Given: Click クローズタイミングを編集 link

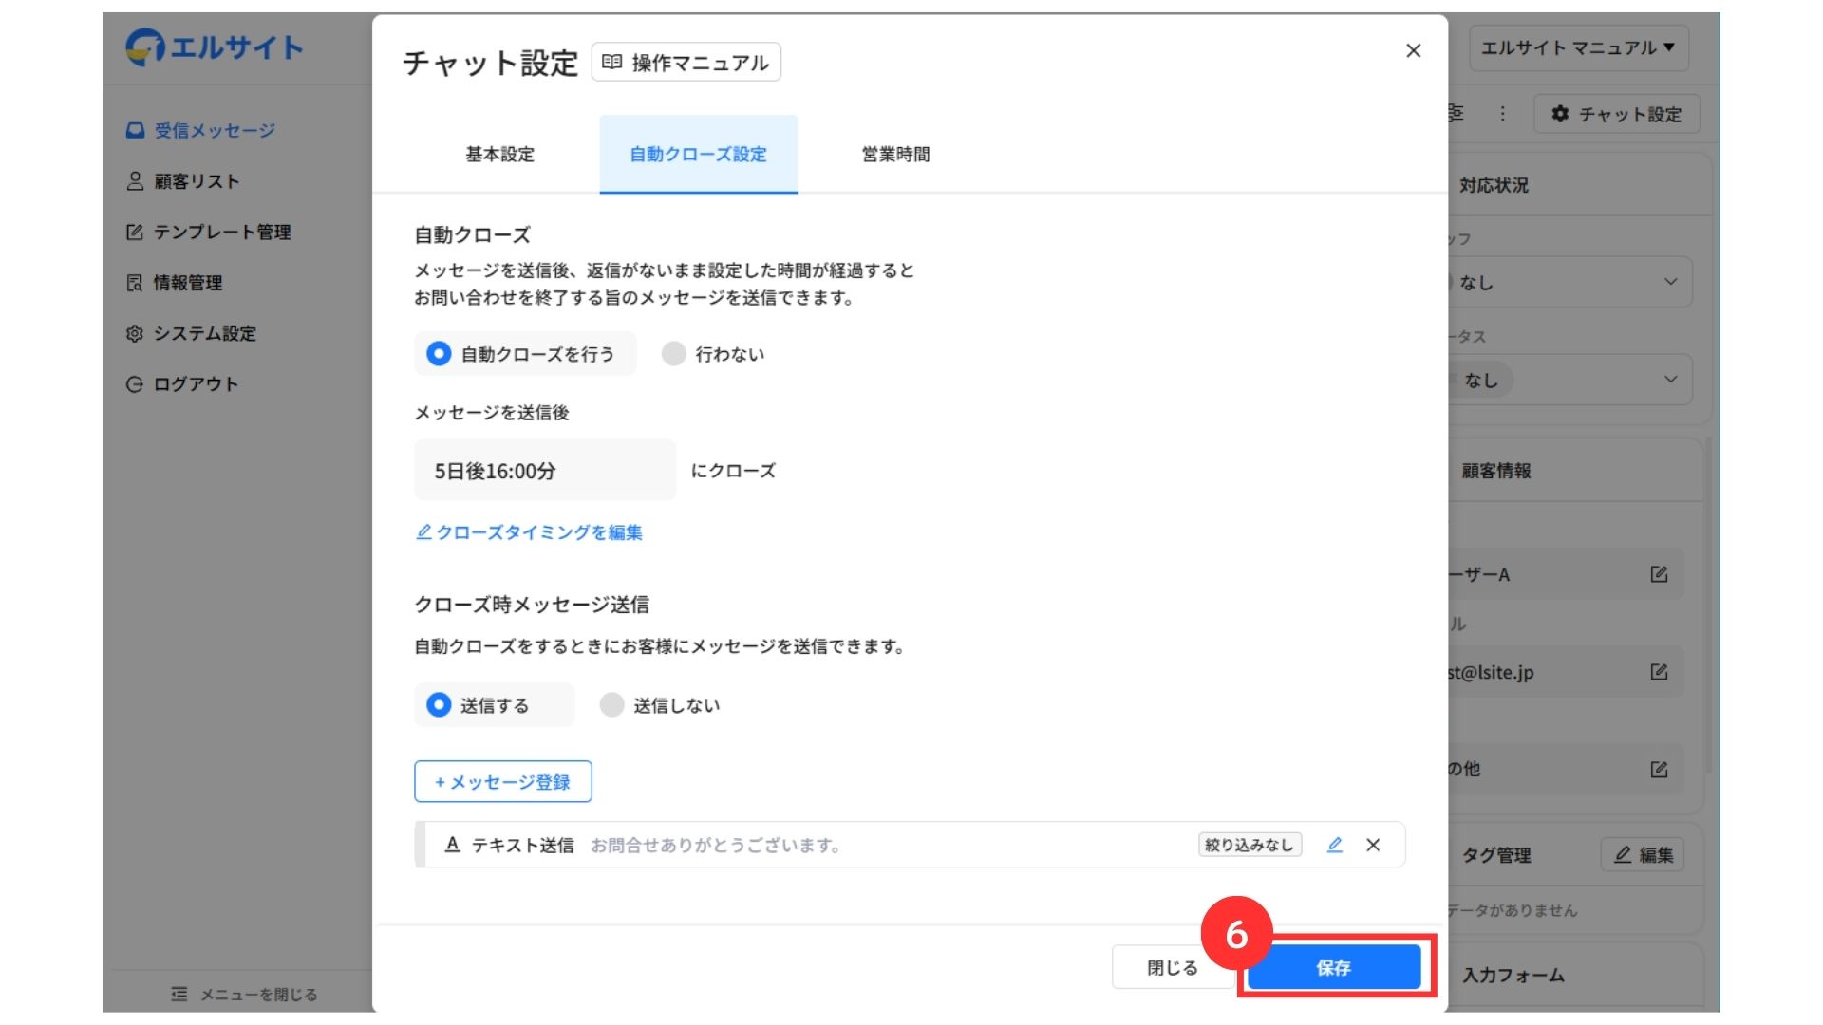Looking at the screenshot, I should tap(530, 532).
